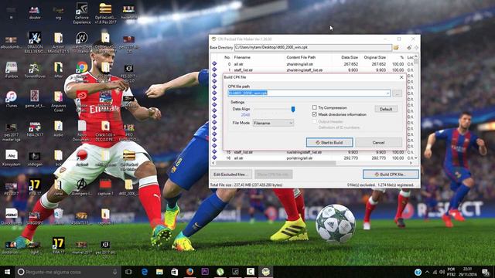Open the dt80_200E desktop folder

click(x=128, y=186)
